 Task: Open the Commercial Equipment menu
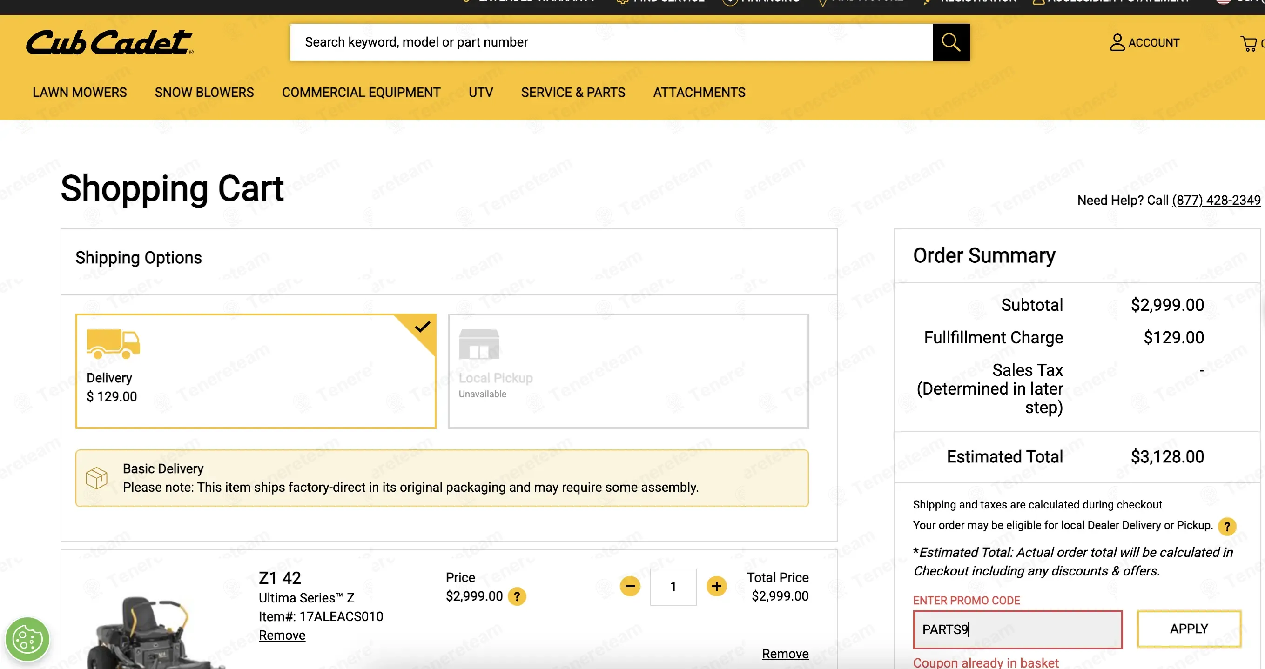tap(361, 92)
